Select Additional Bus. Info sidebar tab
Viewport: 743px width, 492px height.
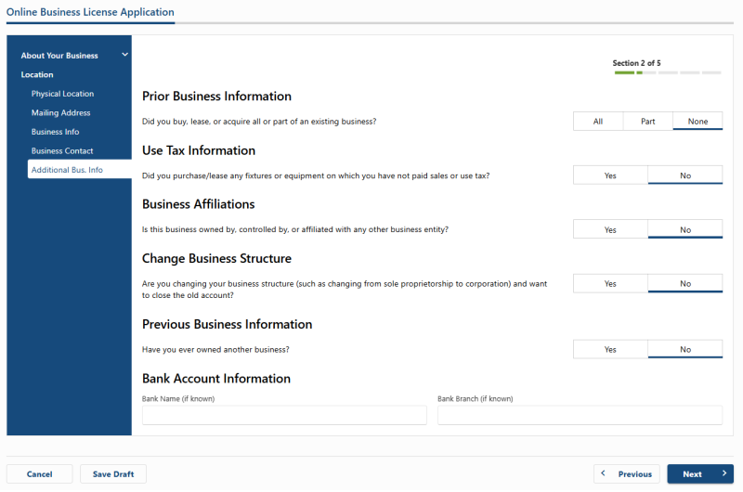pos(67,170)
